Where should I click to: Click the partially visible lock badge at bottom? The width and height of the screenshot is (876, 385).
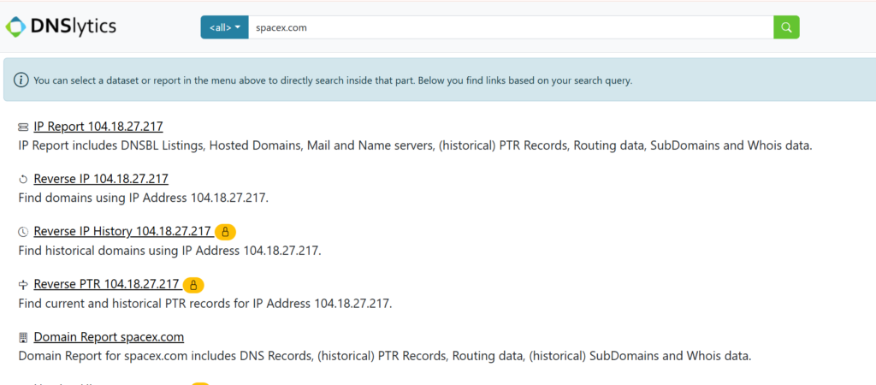point(200,383)
